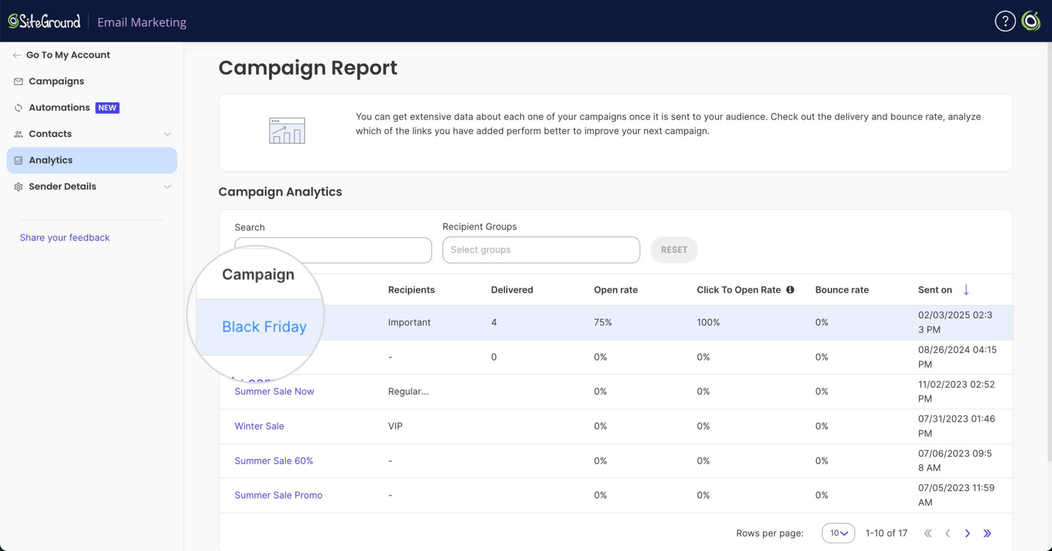
Task: Click the 07/31/2023 01:46 PM date
Action: 956,426
